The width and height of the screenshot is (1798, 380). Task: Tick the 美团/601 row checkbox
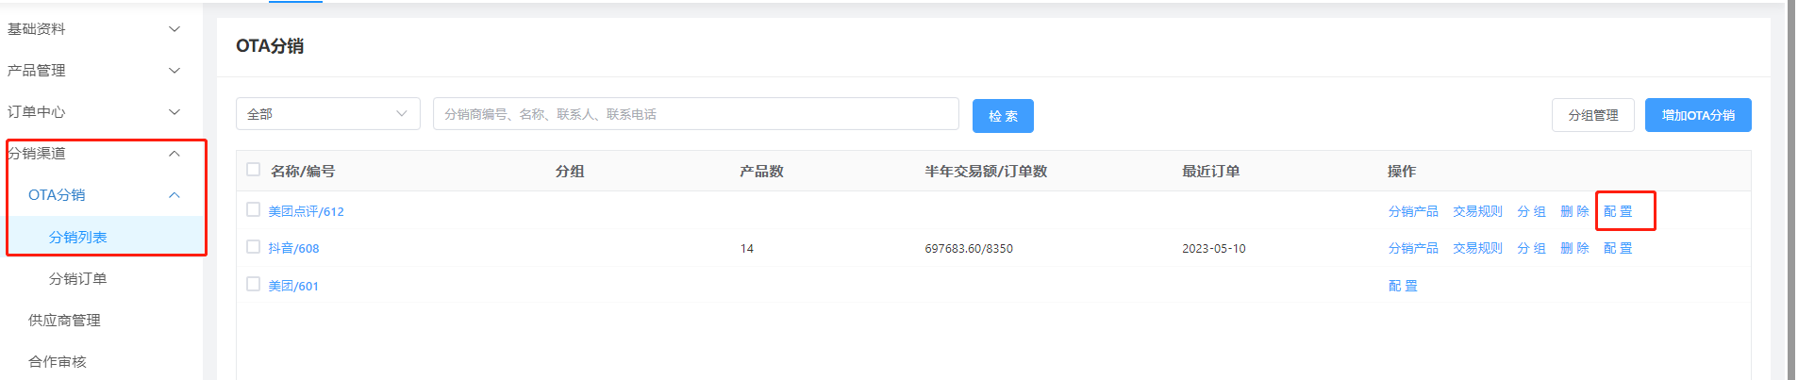(253, 284)
